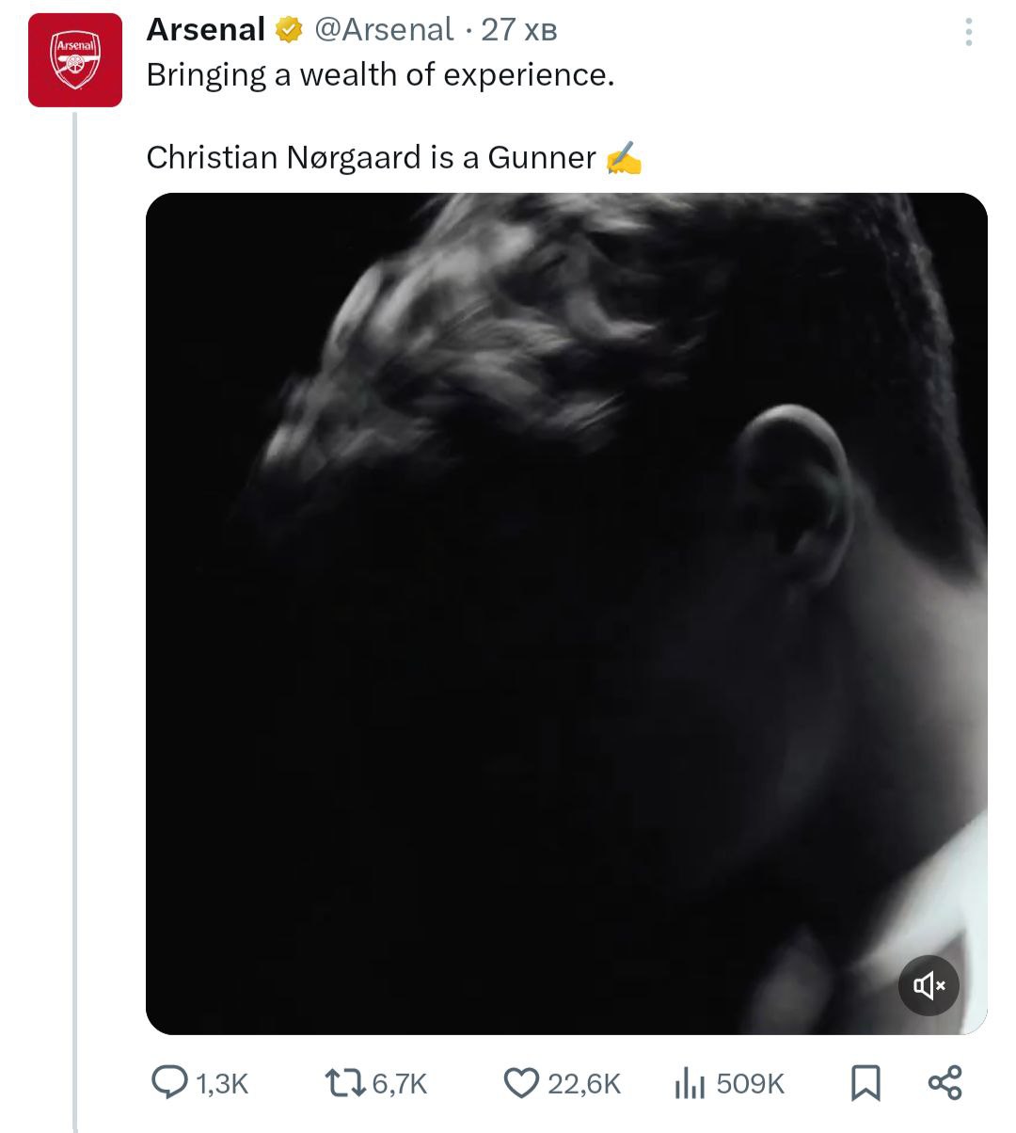Click the share icon

945,1083
